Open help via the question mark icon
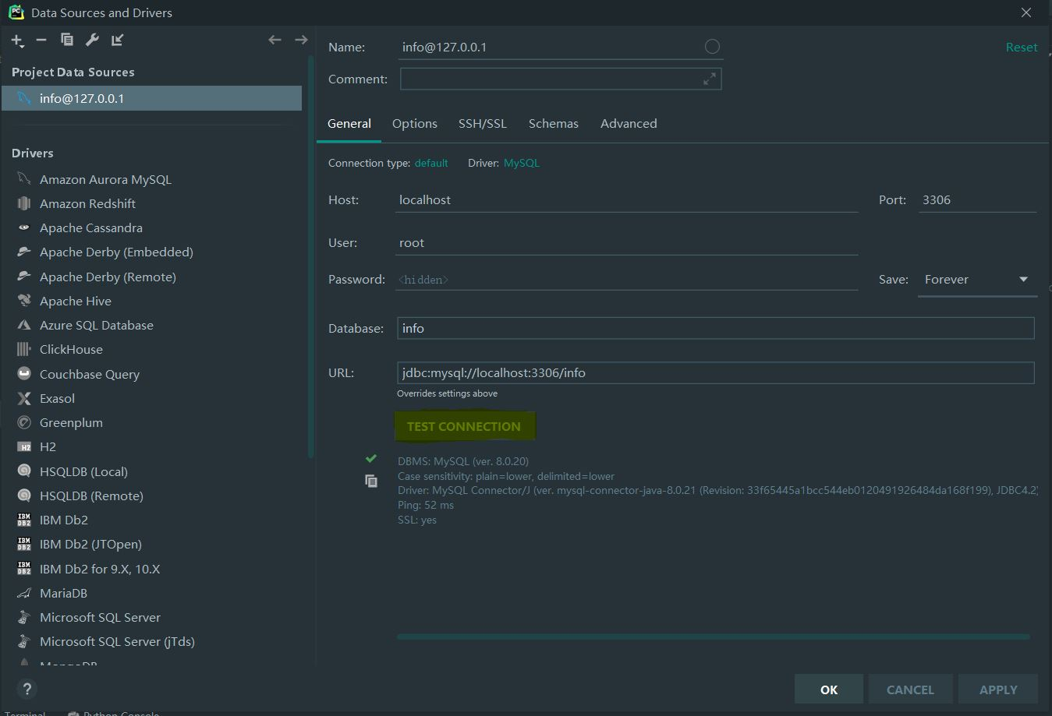 coord(27,689)
